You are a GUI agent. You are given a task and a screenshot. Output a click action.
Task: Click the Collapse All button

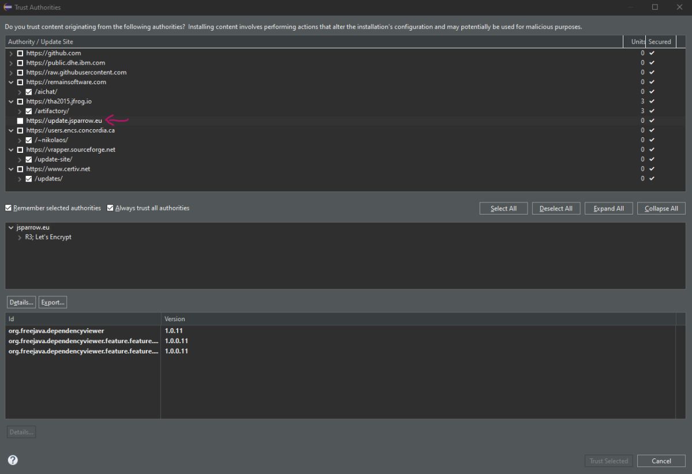(x=661, y=208)
